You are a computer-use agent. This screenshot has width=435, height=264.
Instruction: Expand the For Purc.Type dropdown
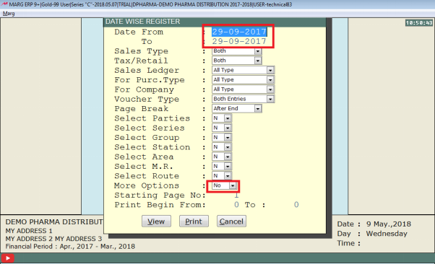[270, 80]
